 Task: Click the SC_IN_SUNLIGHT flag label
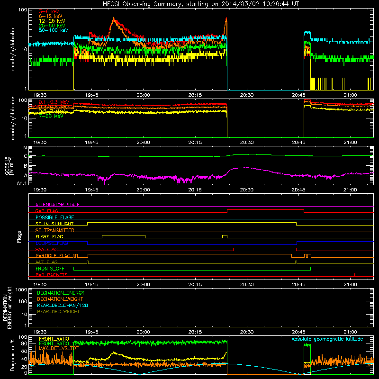[54, 224]
